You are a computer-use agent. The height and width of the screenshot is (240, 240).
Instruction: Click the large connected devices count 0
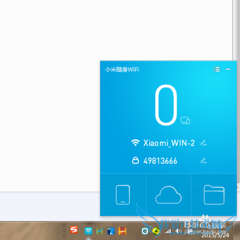(x=166, y=105)
